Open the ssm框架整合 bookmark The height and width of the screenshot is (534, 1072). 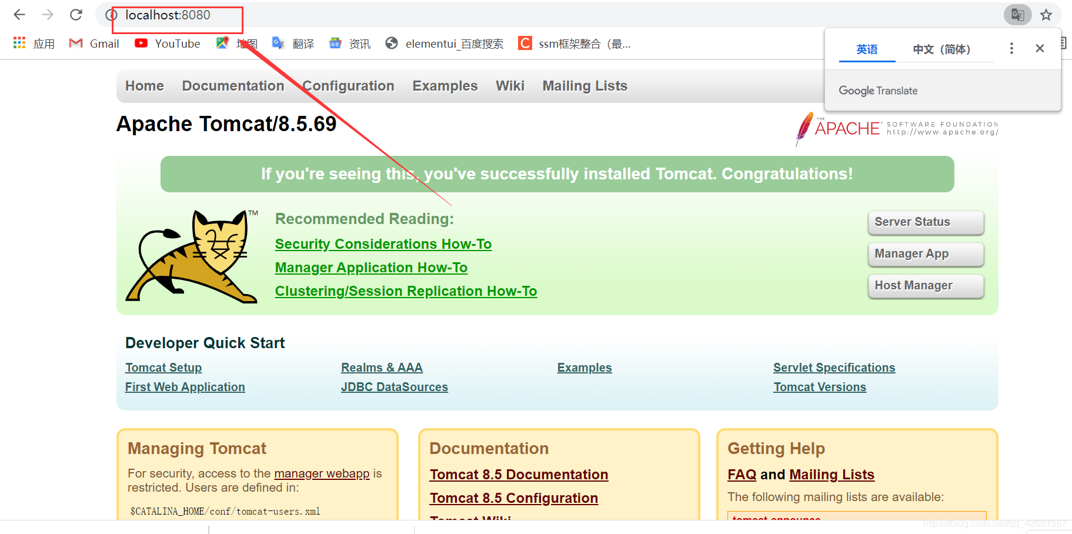click(575, 44)
